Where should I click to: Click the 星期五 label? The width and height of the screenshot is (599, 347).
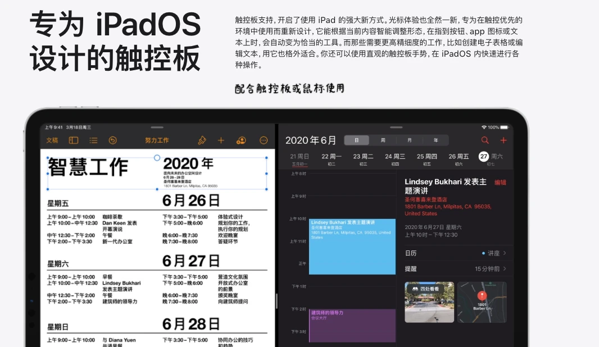[58, 203]
